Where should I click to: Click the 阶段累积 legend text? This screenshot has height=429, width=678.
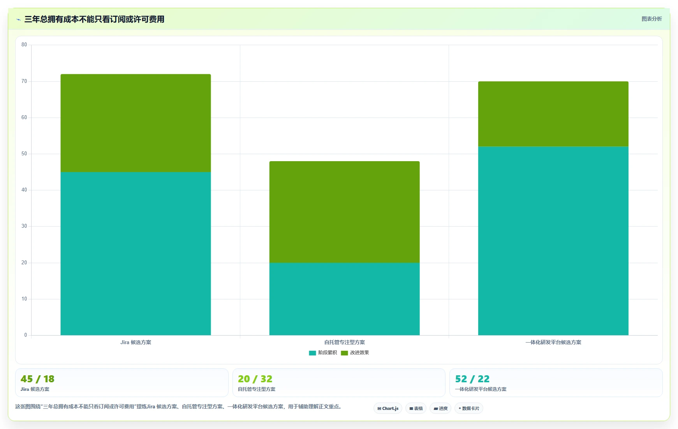(x=328, y=353)
